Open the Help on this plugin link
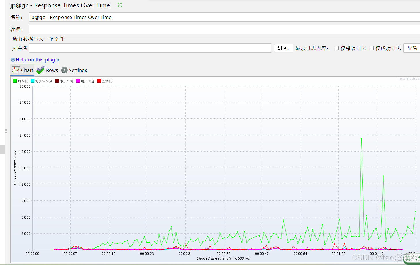420x265 pixels. click(x=37, y=60)
